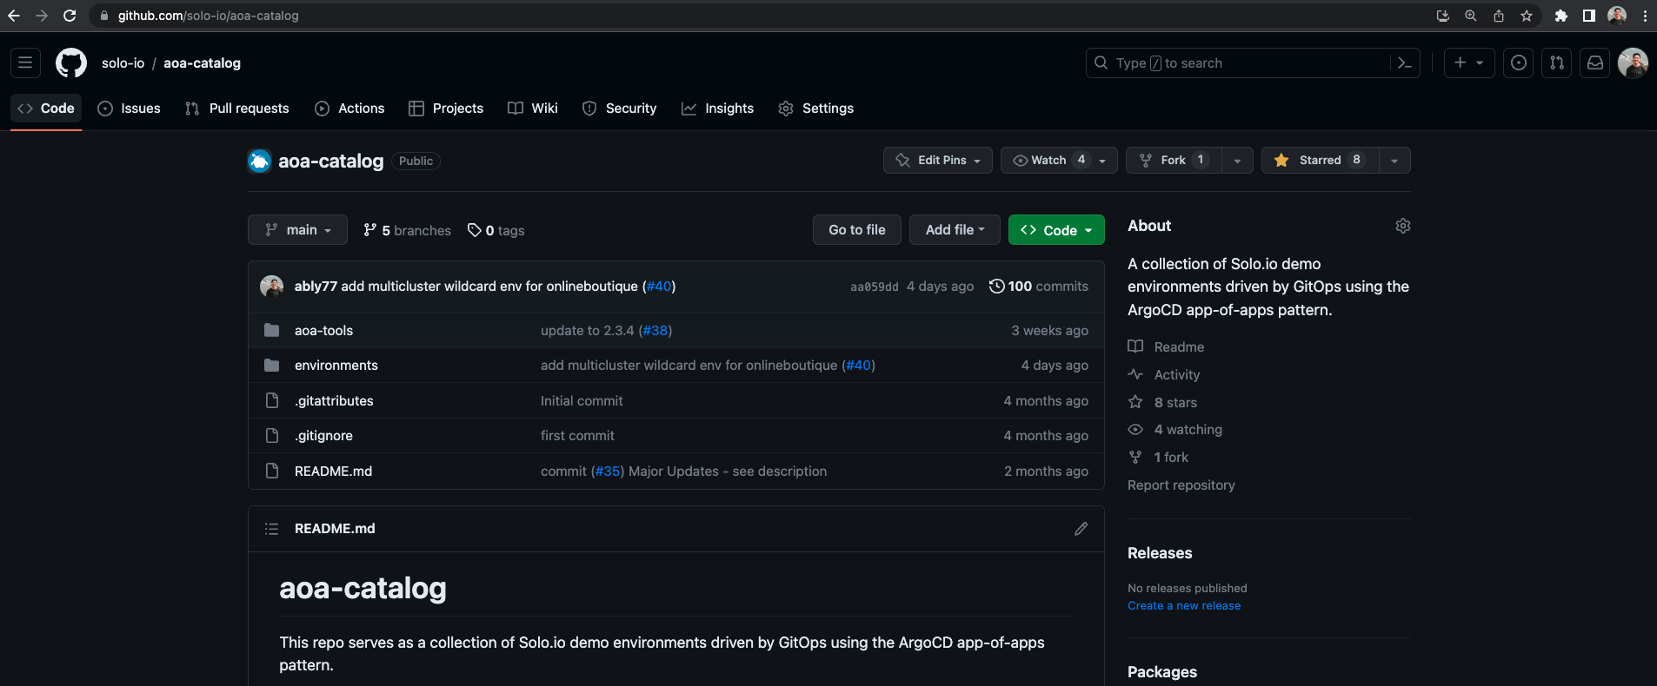Open the green Code clone dropdown
Viewport: 1657px width, 686px height.
click(x=1056, y=230)
